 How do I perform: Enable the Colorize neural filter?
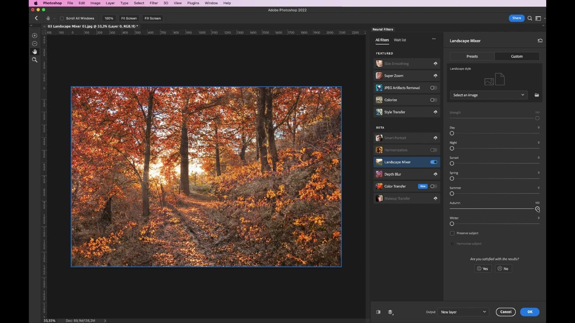433,100
